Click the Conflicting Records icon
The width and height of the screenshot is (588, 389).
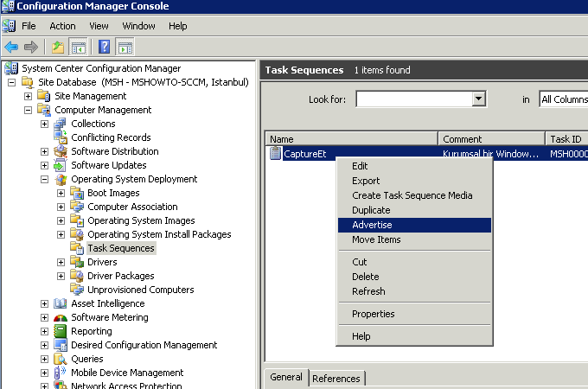click(61, 137)
